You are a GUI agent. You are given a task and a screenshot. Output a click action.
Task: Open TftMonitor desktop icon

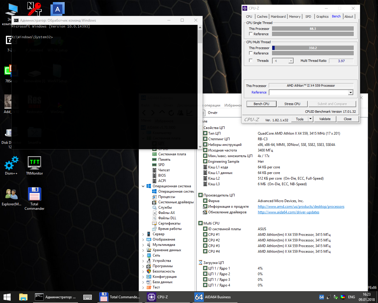click(x=35, y=166)
